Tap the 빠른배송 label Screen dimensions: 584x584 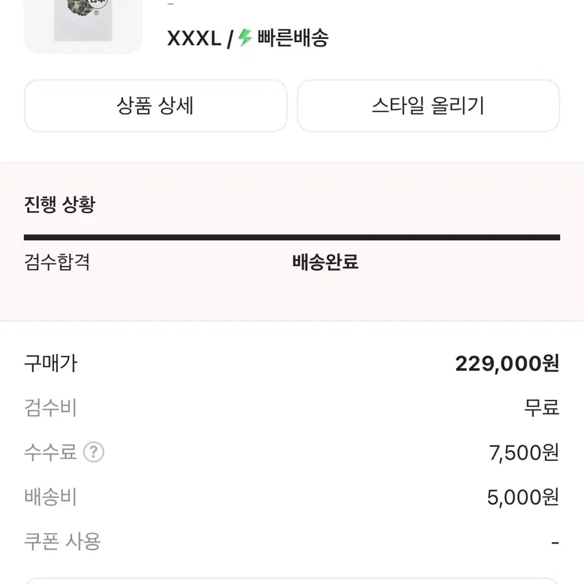click(293, 39)
